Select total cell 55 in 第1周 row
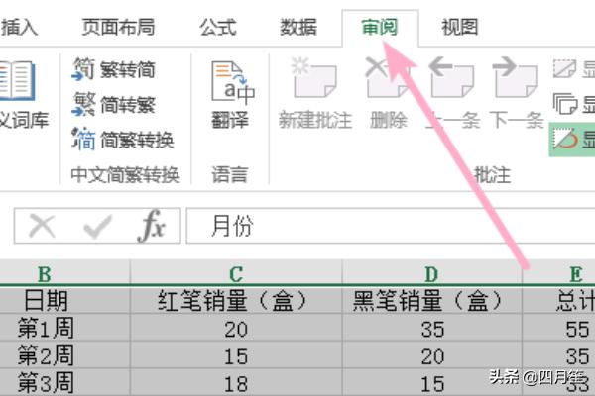The height and width of the screenshot is (396, 595). point(559,328)
